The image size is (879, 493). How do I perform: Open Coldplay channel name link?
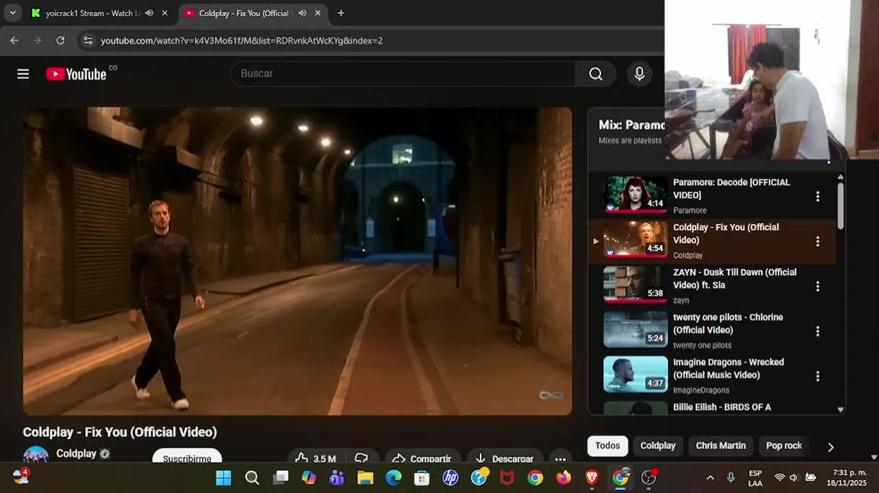76,453
